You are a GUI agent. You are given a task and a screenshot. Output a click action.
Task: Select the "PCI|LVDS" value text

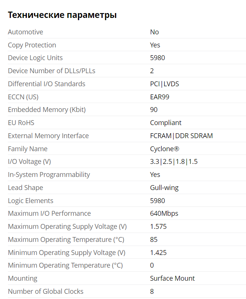[164, 84]
